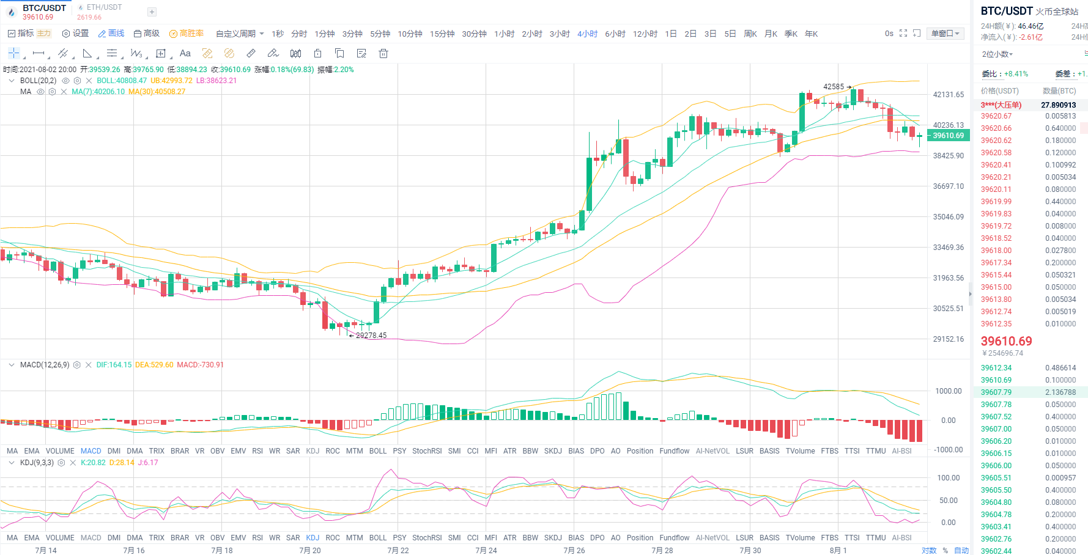The image size is (1088, 555).
Task: Select the Fibonacci retracement lines tool
Action: point(112,53)
